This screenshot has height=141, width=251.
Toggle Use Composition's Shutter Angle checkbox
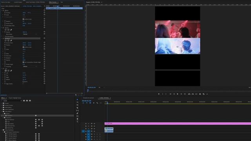pyautogui.click(x=24, y=62)
